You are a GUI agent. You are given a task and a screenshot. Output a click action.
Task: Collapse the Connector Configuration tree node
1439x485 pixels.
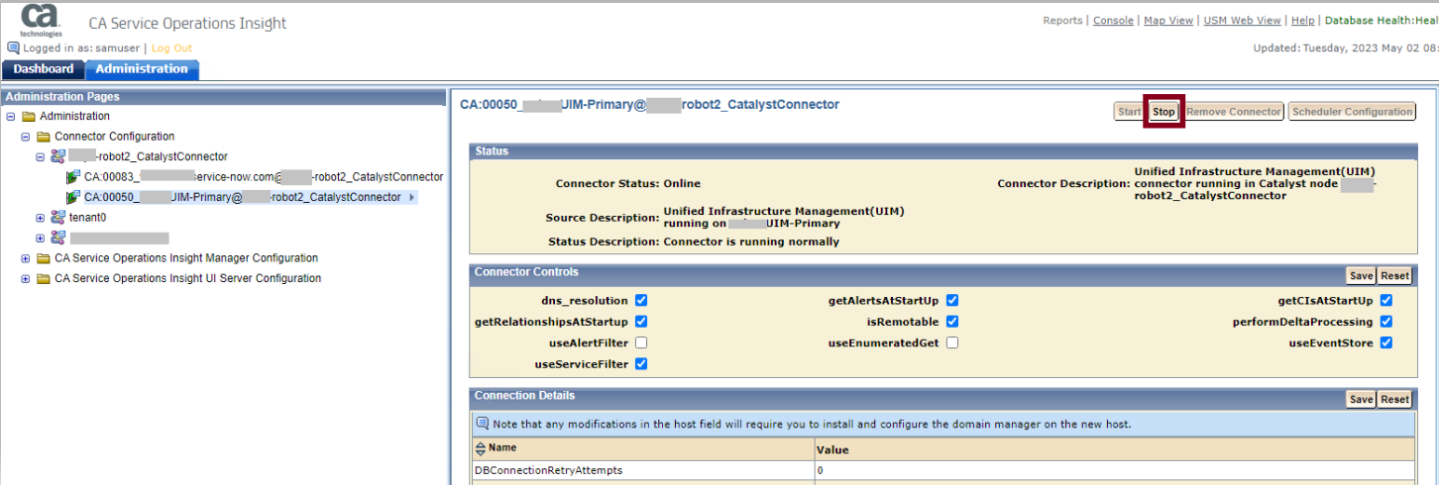coord(26,137)
